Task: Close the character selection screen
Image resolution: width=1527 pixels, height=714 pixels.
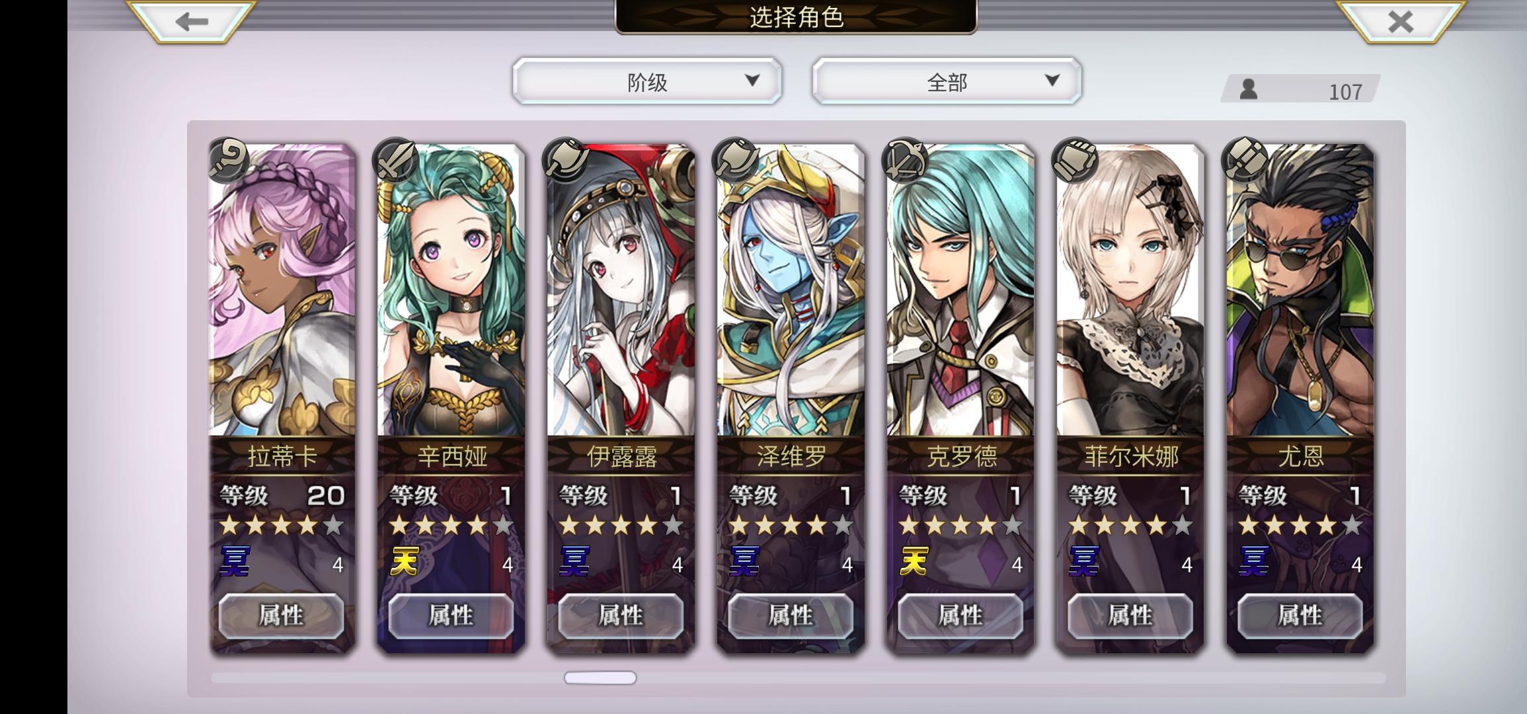Action: click(x=1399, y=21)
